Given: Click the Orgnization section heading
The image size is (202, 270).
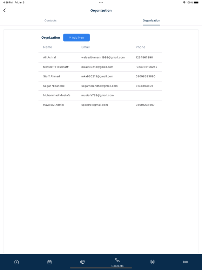Looking at the screenshot, I should click(x=50, y=38).
